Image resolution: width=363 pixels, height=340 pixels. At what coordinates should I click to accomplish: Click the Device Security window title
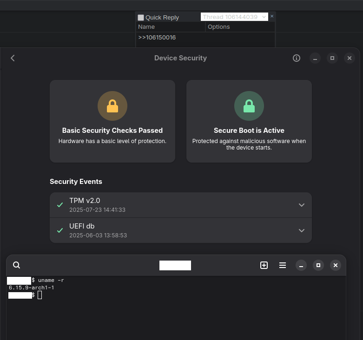click(x=181, y=58)
